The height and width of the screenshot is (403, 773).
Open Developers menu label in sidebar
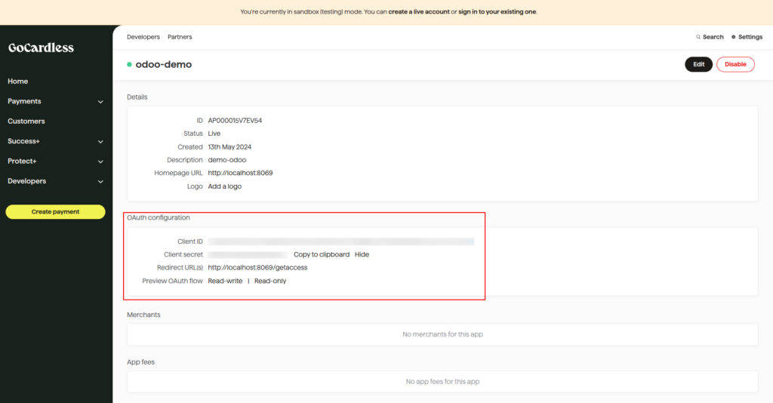[x=26, y=181]
